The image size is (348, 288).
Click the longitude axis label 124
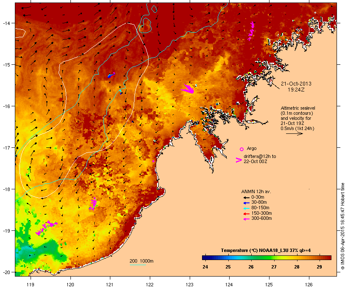click(x=229, y=285)
